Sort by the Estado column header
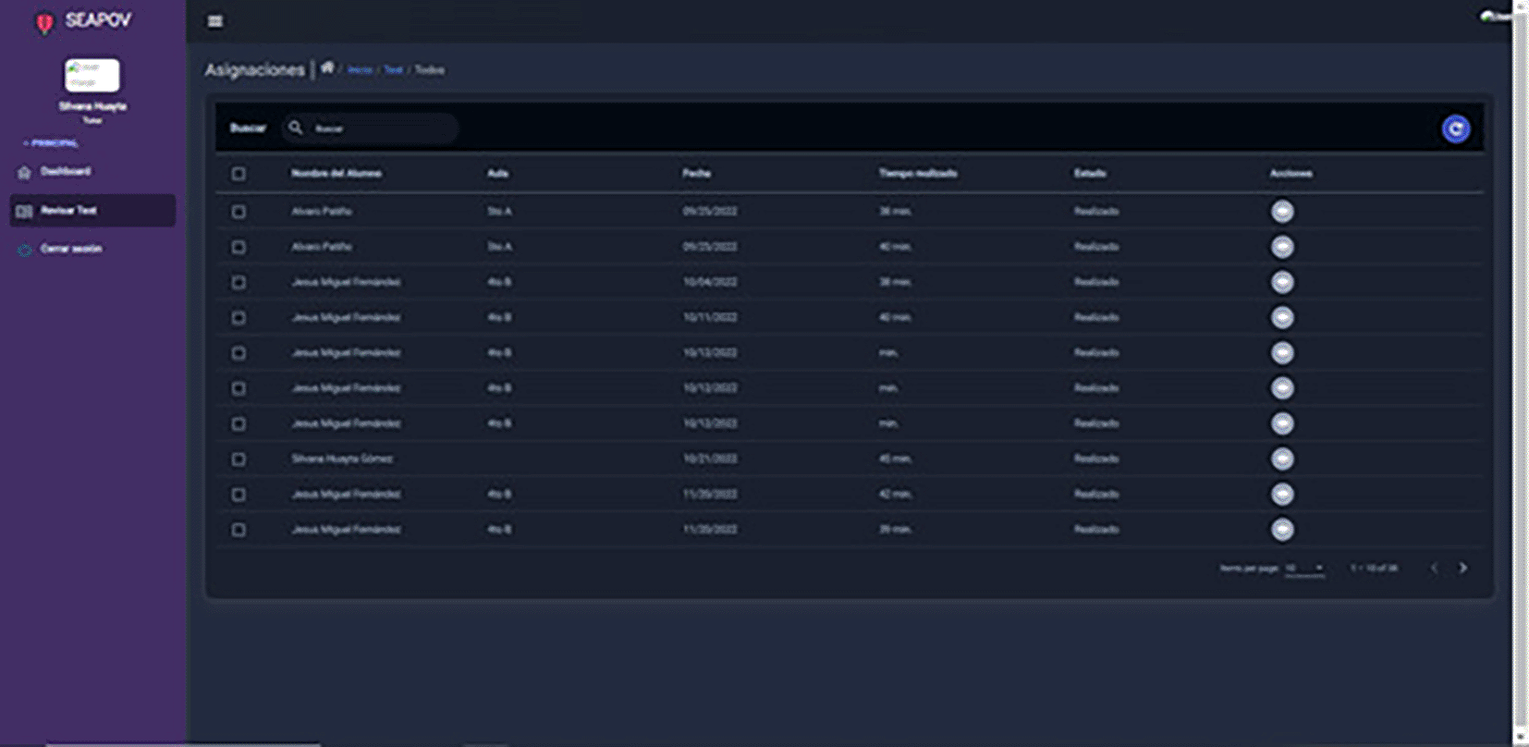This screenshot has height=747, width=1529. pos(1090,173)
